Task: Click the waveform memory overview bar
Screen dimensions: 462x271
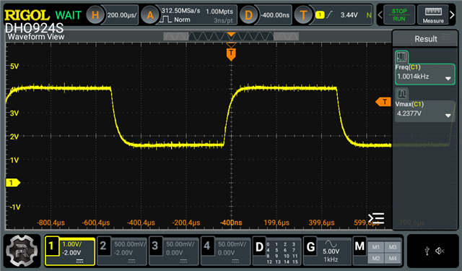Action: [231, 36]
